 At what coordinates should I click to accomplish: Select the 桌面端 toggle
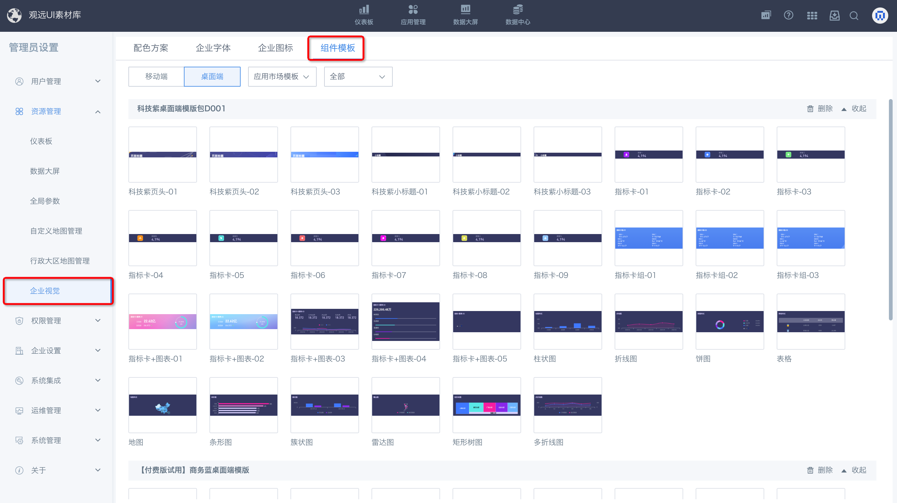(x=212, y=77)
